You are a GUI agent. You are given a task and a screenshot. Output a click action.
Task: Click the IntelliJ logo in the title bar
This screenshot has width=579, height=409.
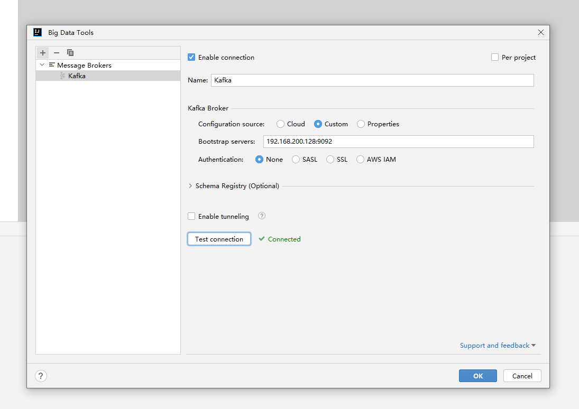[38, 32]
